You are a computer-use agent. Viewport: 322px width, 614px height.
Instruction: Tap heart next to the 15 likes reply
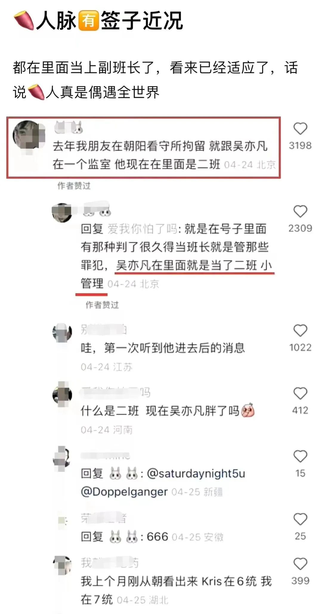pyautogui.click(x=300, y=457)
